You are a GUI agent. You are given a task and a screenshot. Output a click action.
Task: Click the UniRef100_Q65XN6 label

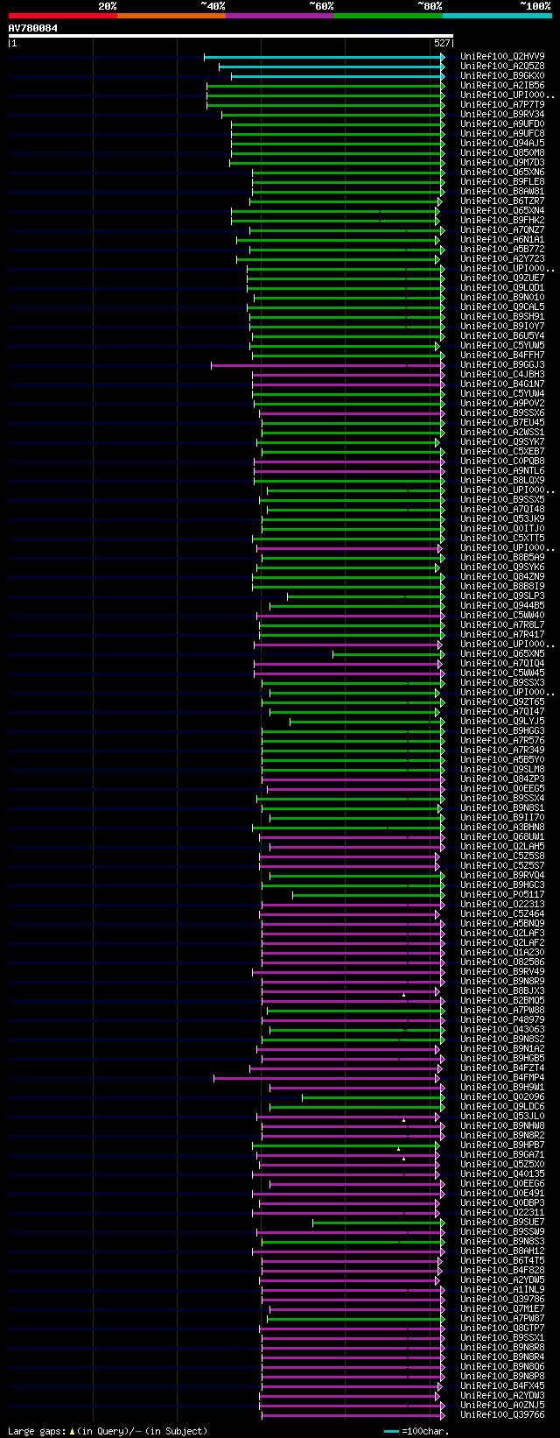[502, 173]
